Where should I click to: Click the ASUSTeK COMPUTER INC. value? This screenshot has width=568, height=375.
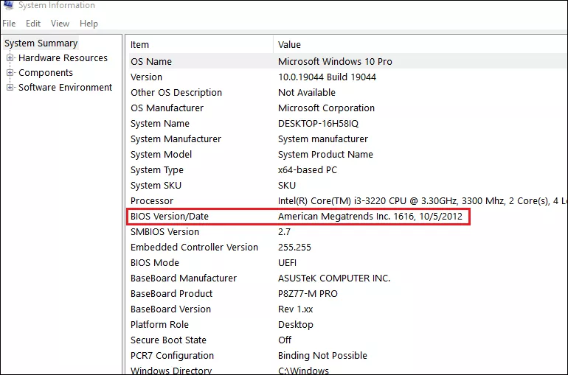[x=334, y=278]
